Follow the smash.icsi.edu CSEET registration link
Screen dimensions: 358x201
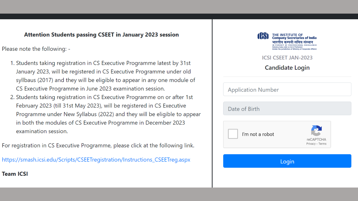click(x=96, y=160)
